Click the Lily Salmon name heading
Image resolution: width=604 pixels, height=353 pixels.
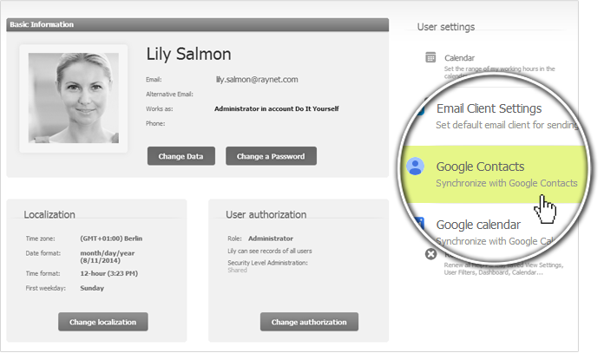pyautogui.click(x=189, y=54)
